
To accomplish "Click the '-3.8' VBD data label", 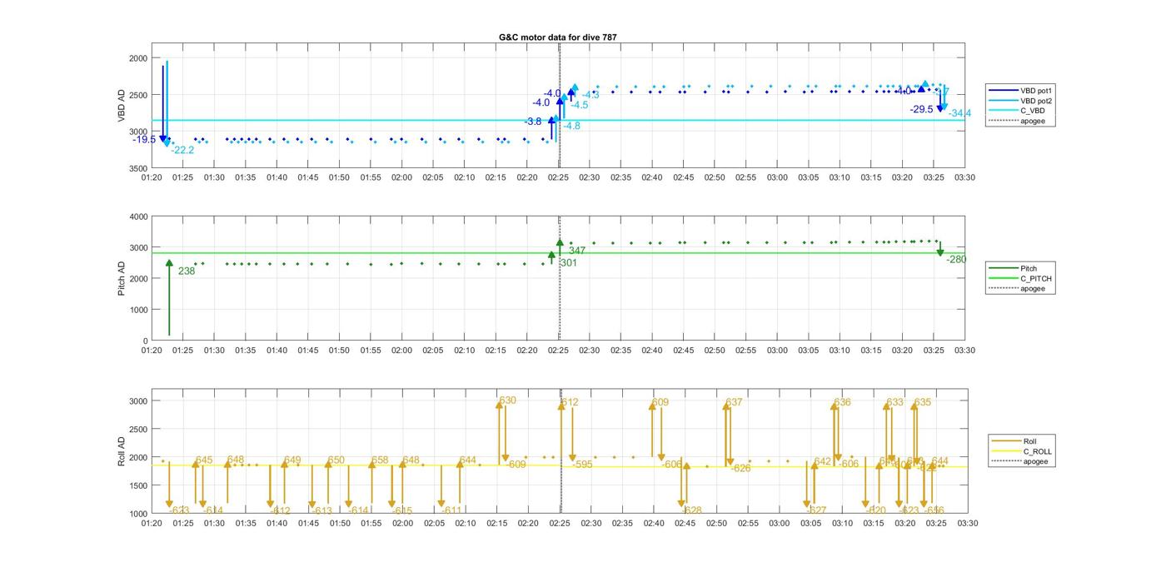I will tap(533, 122).
